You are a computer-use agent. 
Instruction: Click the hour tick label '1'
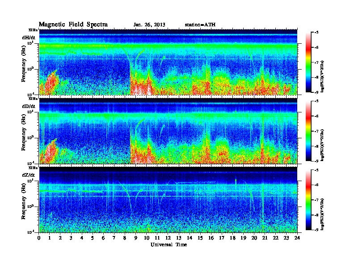click(50, 238)
